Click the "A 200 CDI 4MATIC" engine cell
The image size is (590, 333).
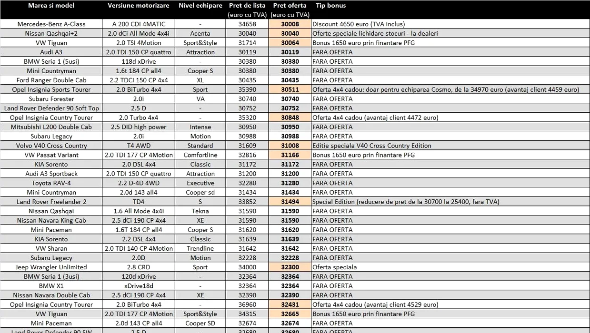pyautogui.click(x=139, y=24)
